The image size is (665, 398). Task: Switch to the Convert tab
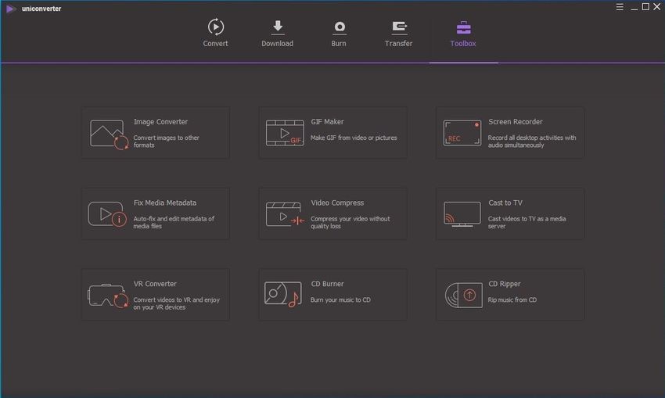pos(215,34)
